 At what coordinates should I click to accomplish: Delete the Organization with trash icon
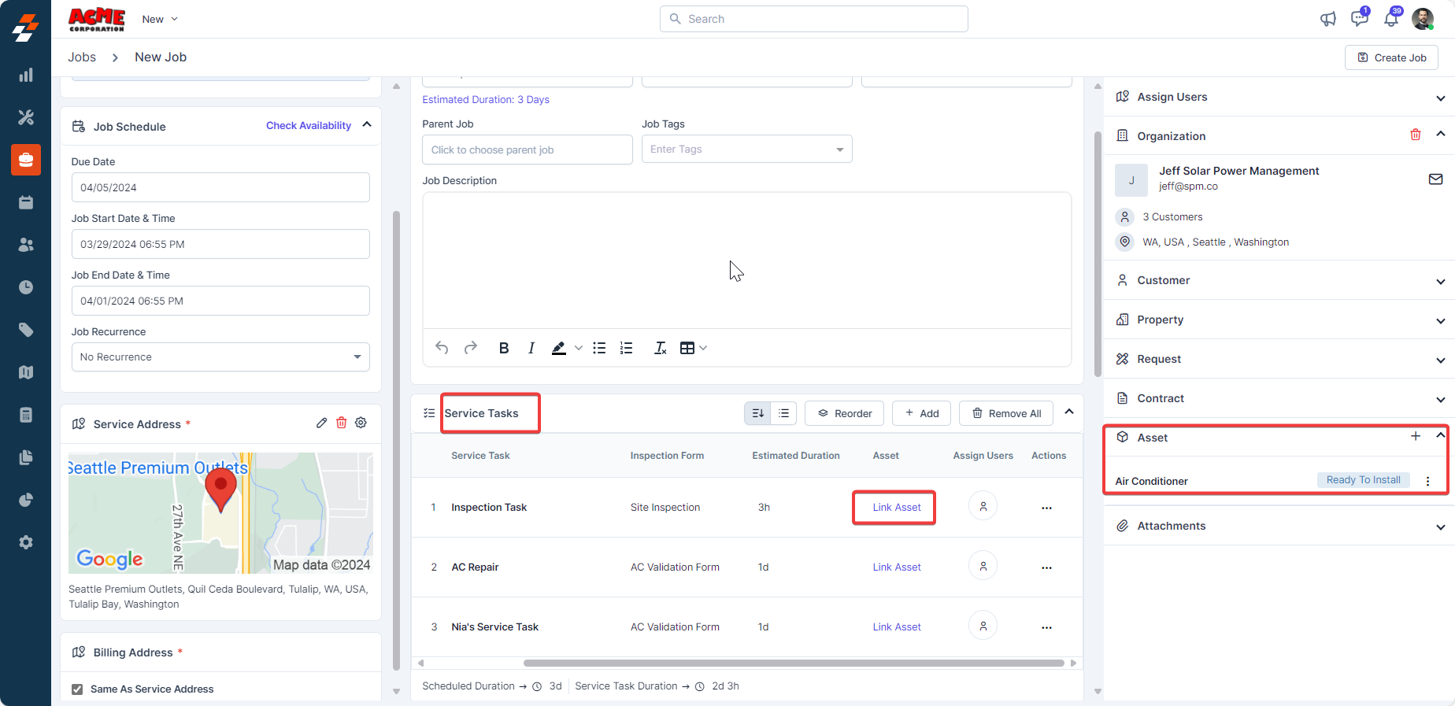(1415, 135)
